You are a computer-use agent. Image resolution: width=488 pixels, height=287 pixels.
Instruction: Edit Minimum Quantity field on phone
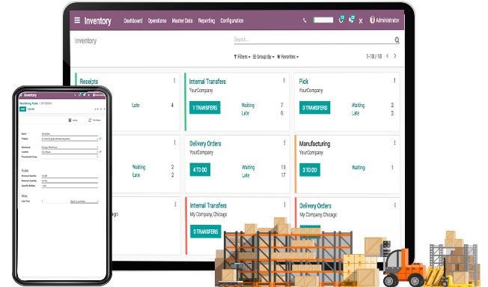[70, 176]
